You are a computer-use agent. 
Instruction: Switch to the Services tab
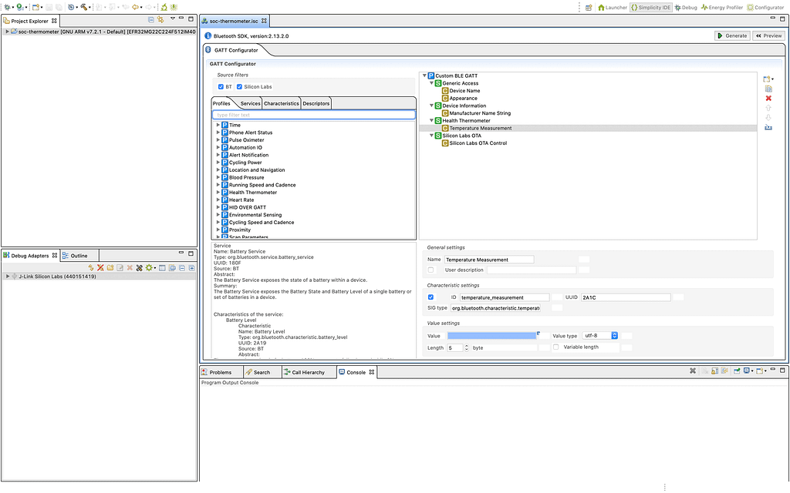(251, 103)
